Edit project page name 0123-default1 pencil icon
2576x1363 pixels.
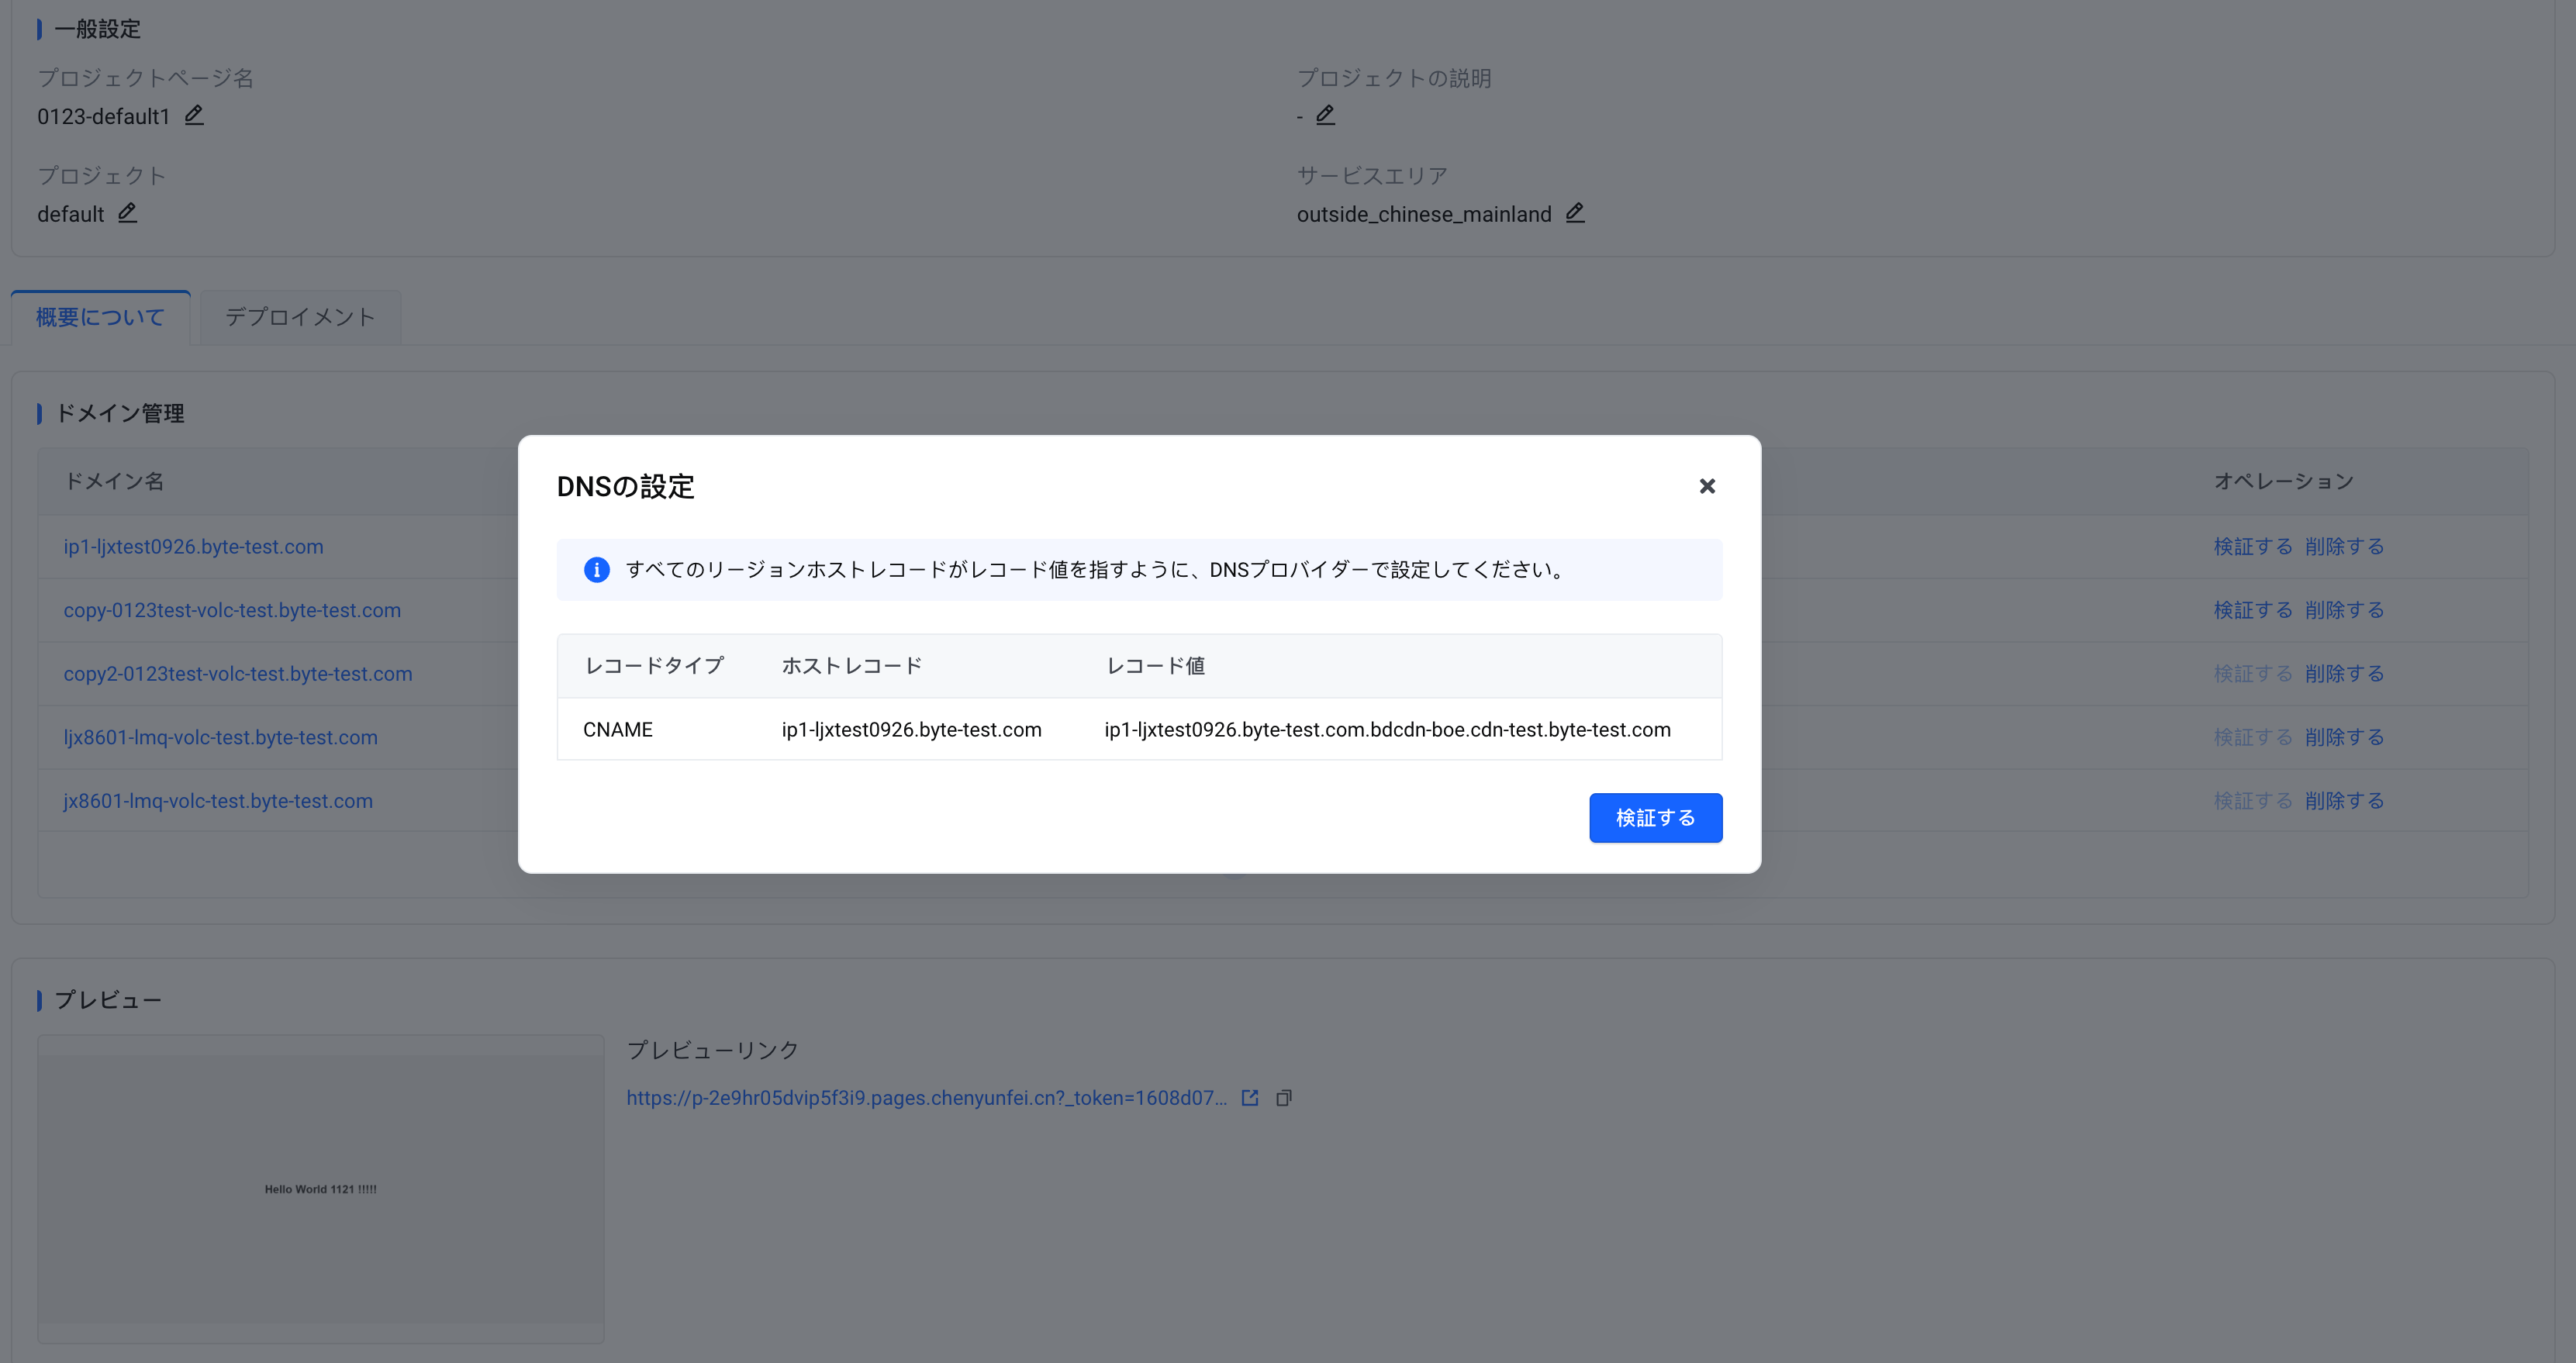[194, 115]
